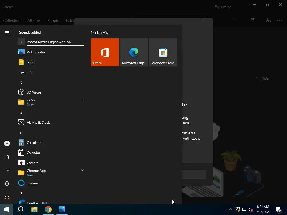
Task: Click the Windows Start button
Action: coord(7,209)
